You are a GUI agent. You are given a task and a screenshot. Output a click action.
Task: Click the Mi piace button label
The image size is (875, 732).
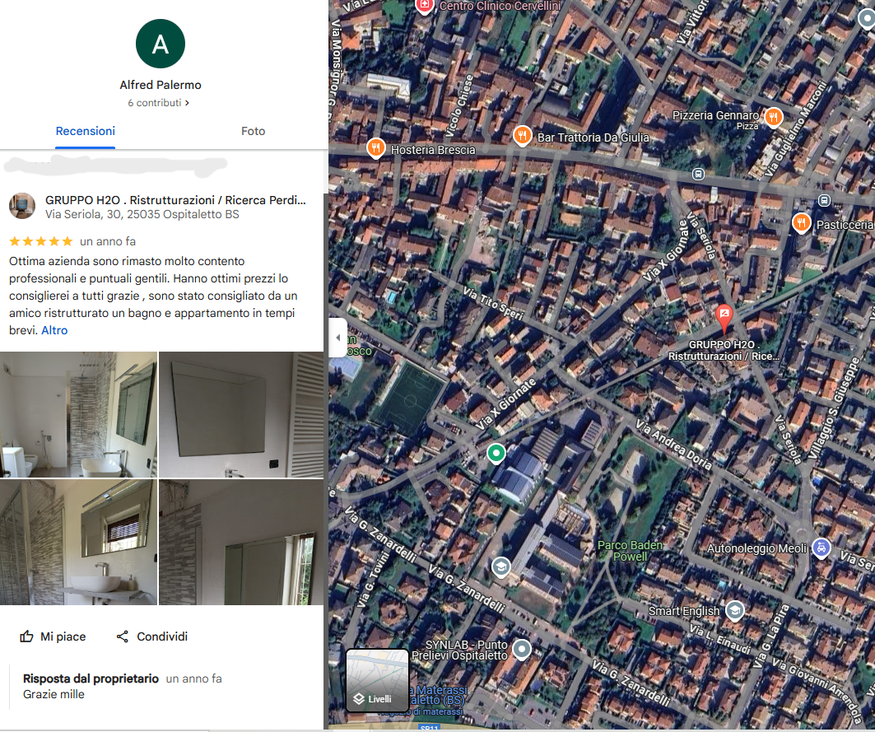(63, 636)
